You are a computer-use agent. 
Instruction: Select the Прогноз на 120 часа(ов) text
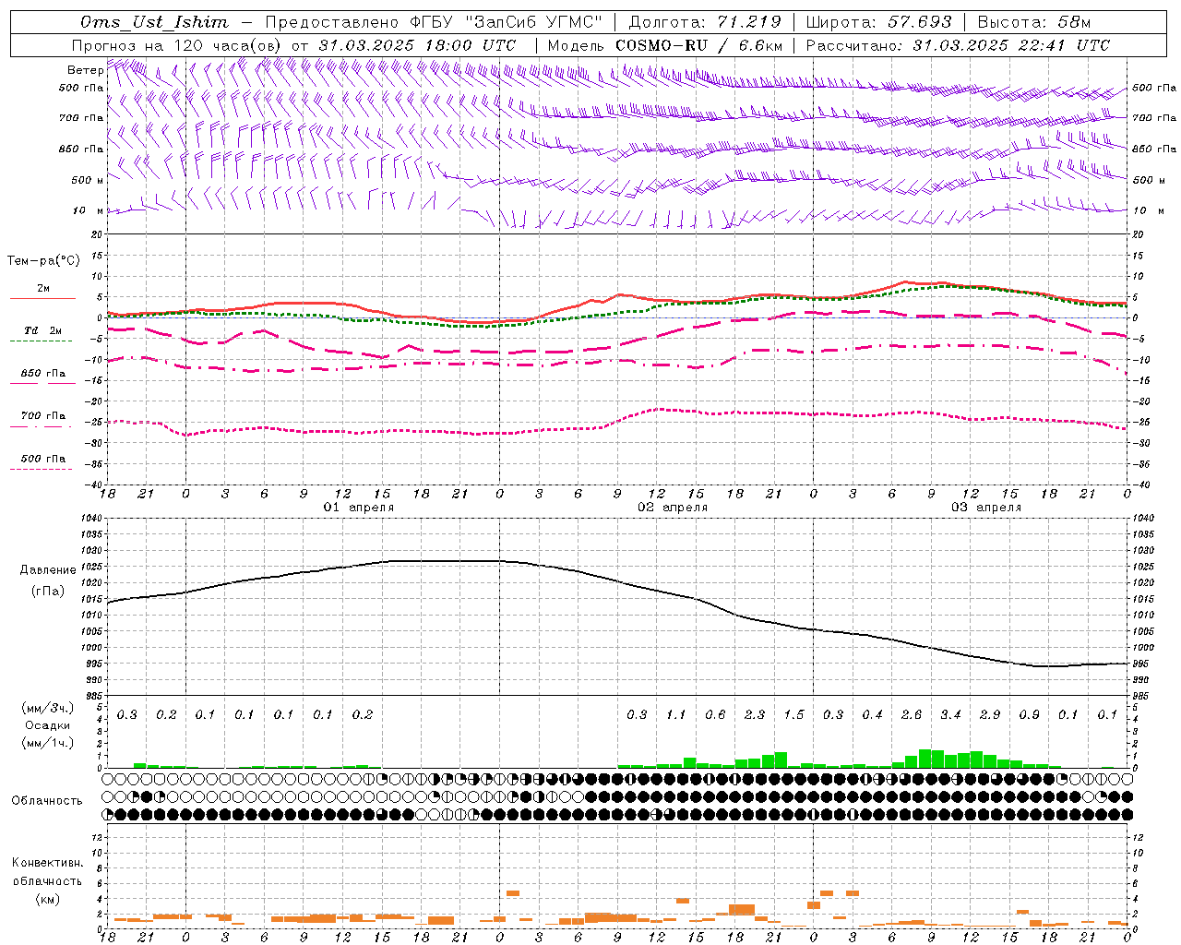click(x=178, y=45)
